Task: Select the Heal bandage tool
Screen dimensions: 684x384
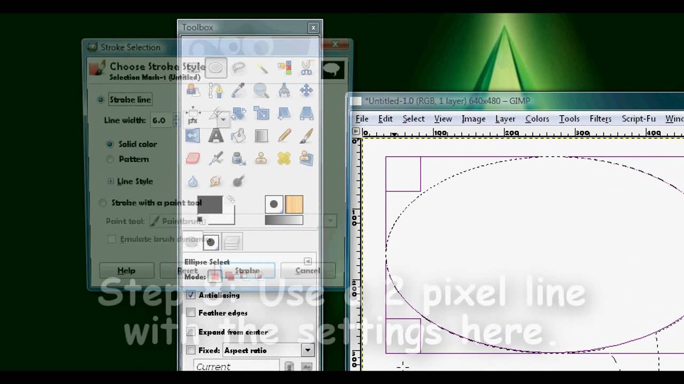Action: [x=284, y=158]
